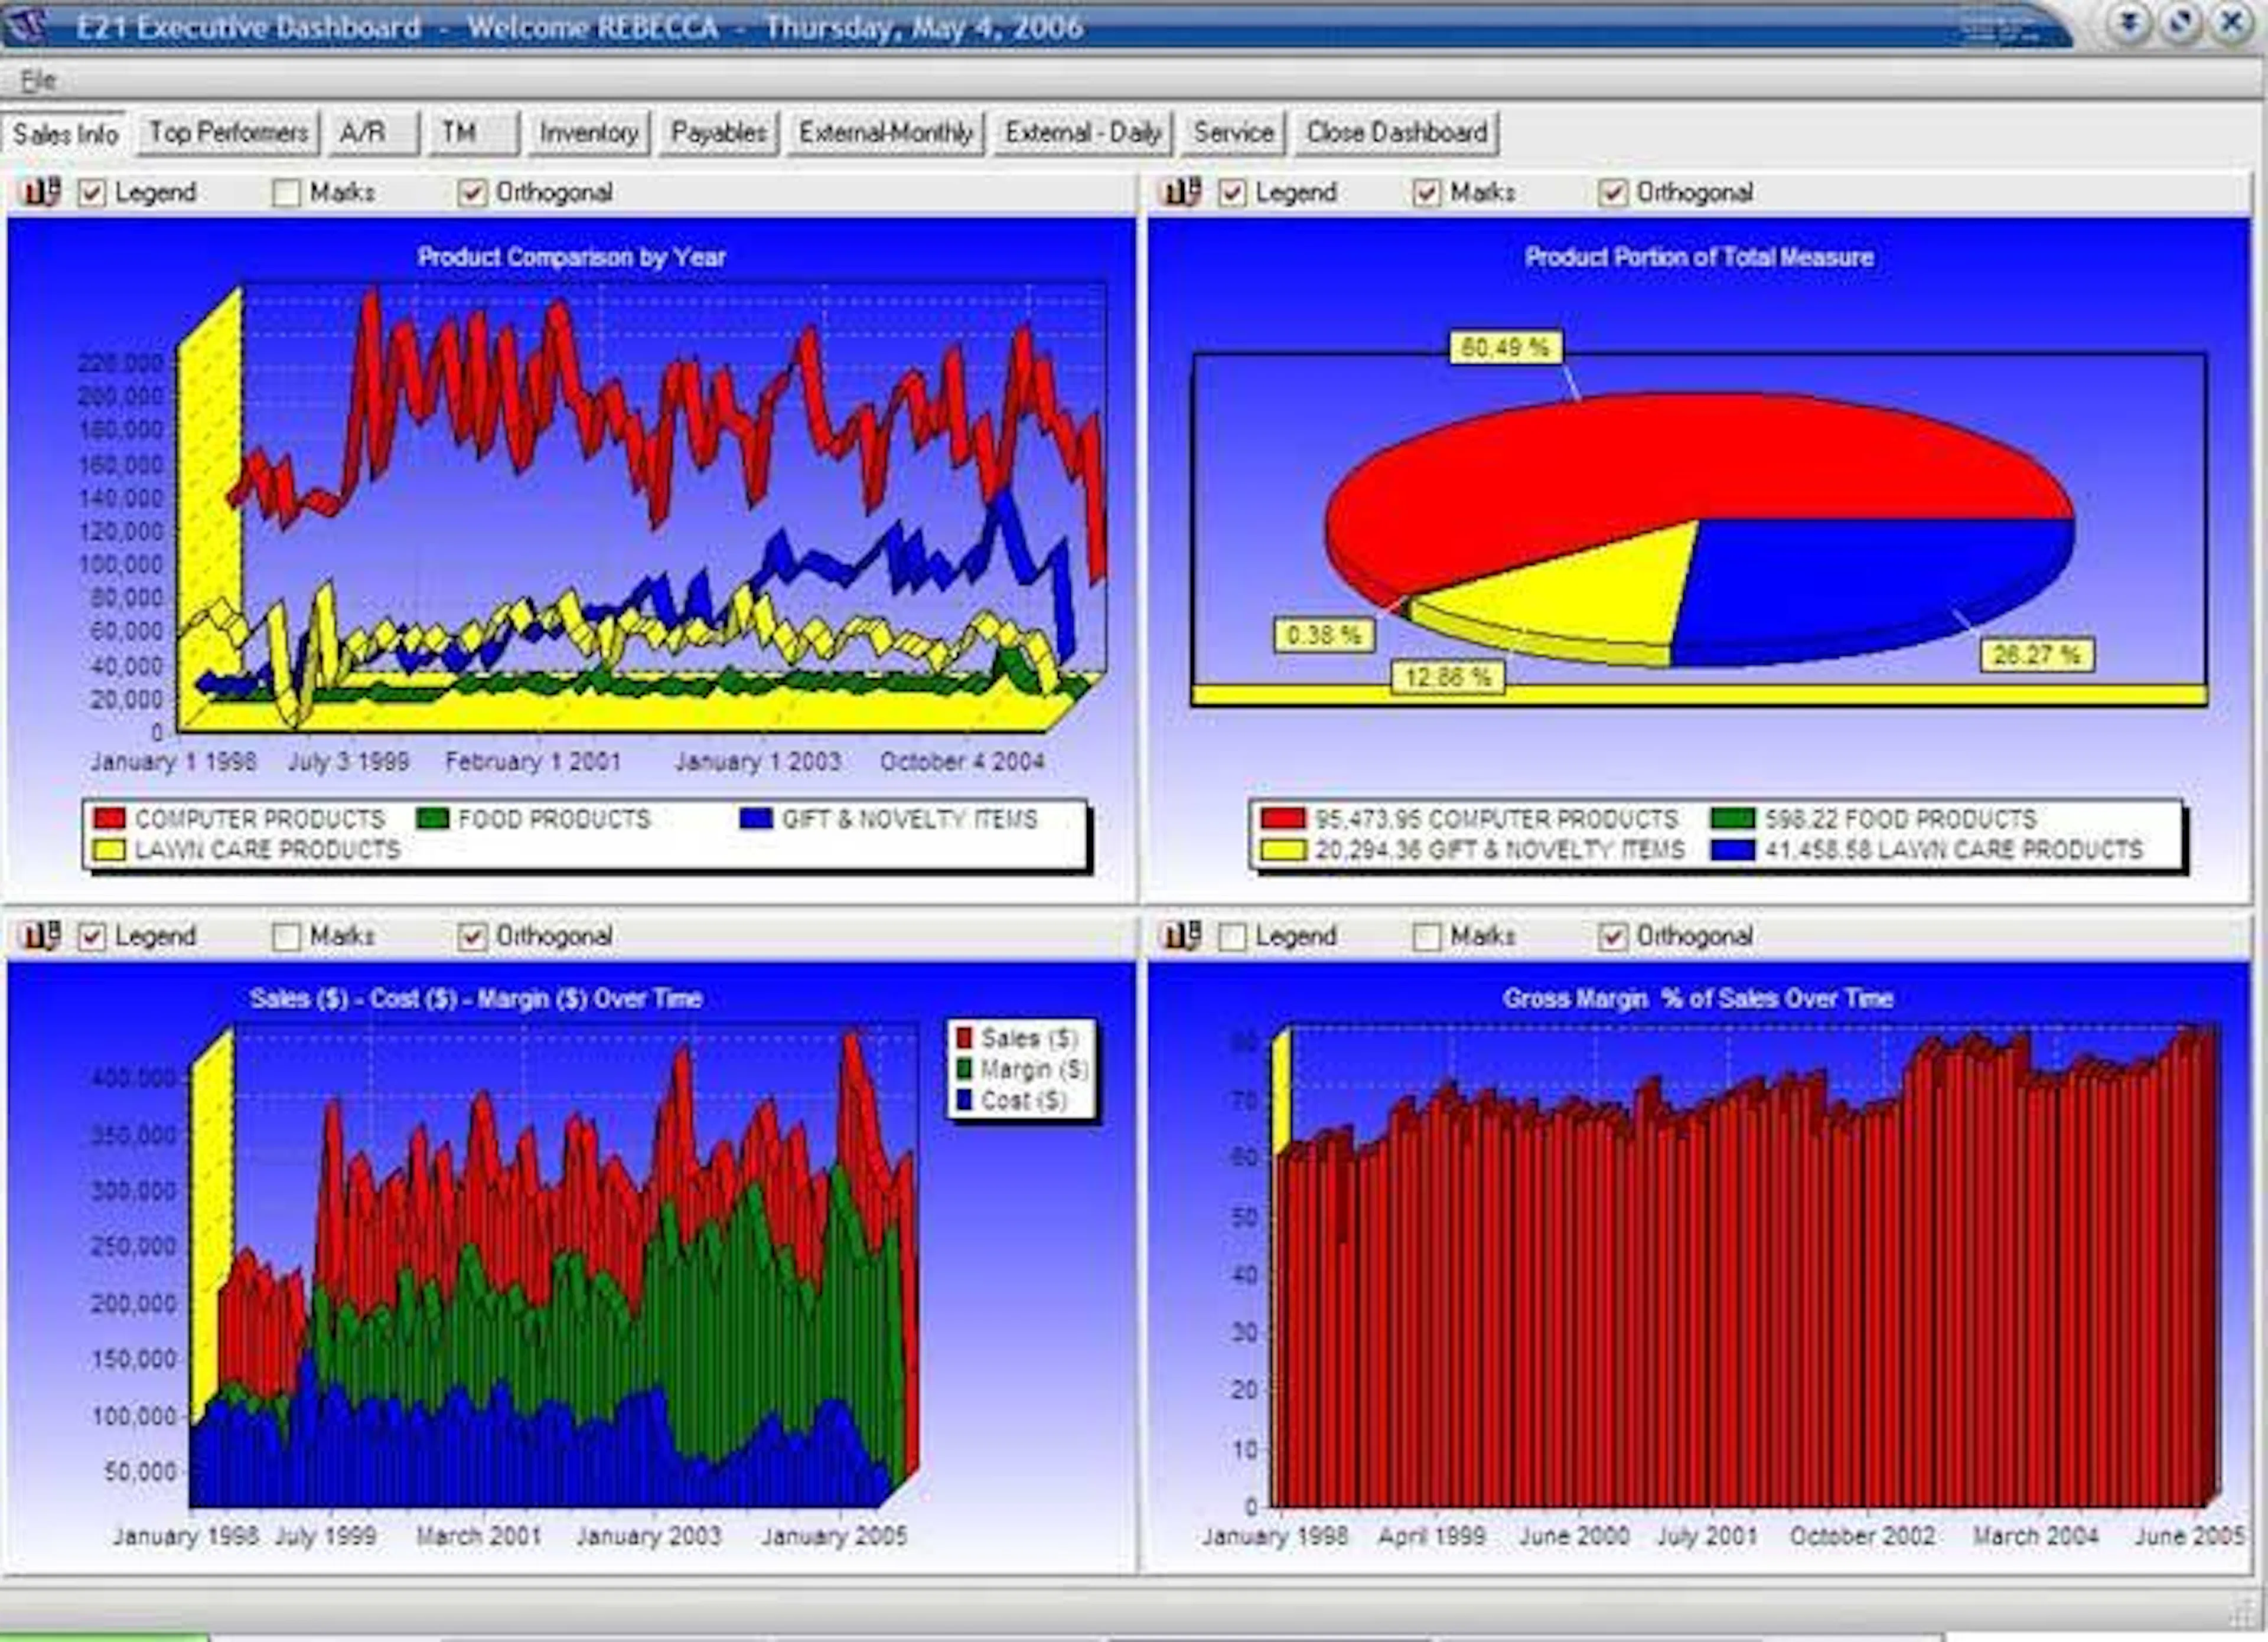Disable Legend on the pie chart panel
This screenshot has width=2268, height=1642.
(1232, 192)
